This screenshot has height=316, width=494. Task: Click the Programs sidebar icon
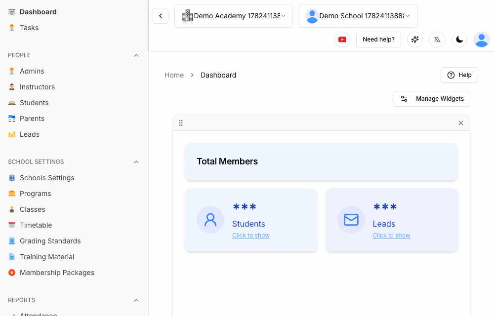click(12, 194)
